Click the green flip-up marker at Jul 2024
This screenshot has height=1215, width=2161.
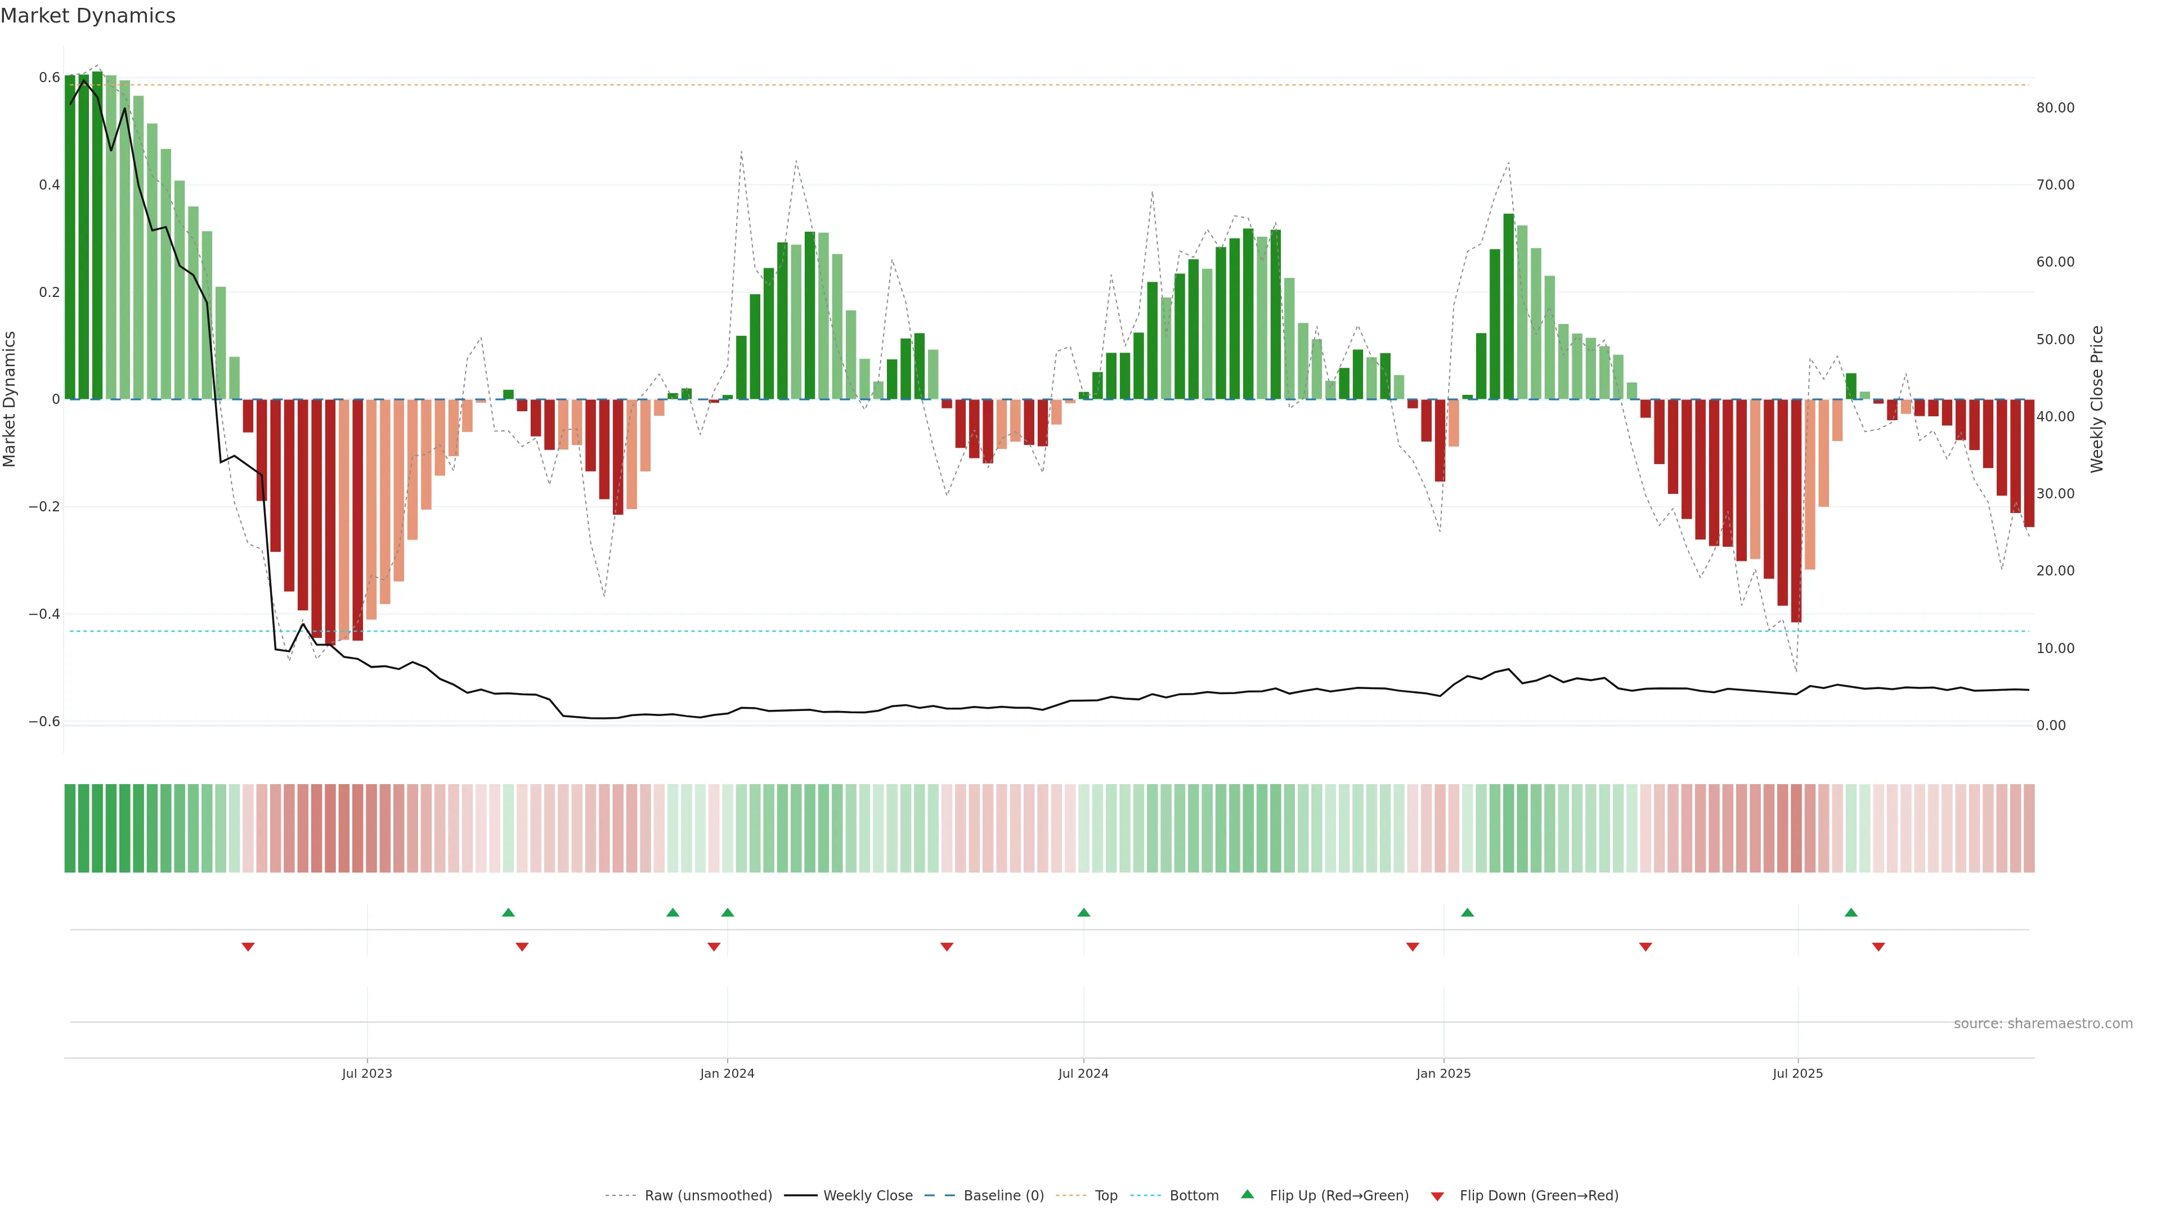(x=1084, y=912)
